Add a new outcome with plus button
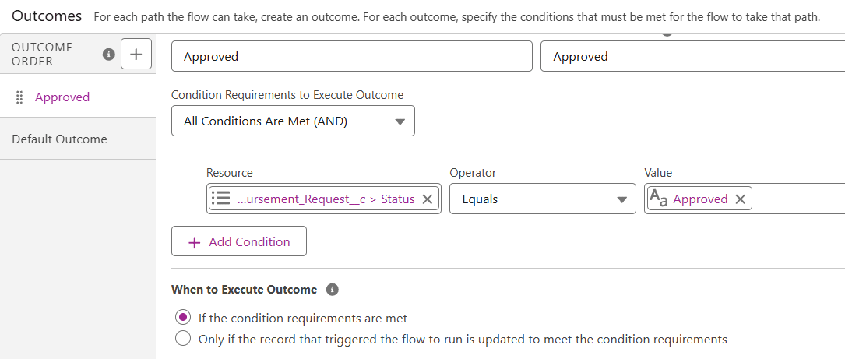This screenshot has height=359, width=845. [x=136, y=55]
